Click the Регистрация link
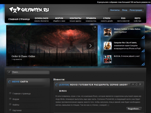Screen dimensions: 151x113 136,10
